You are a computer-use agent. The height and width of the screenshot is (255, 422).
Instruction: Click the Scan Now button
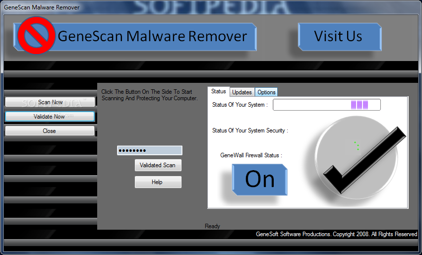tap(50, 102)
